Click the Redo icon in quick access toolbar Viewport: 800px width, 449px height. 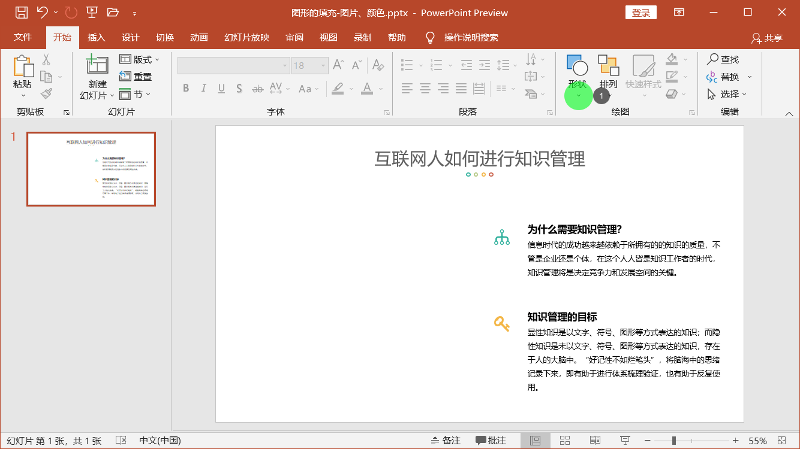[71, 12]
